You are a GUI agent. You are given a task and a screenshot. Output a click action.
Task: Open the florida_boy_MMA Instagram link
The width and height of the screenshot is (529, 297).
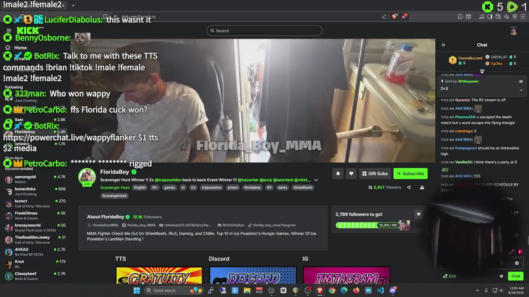(139, 225)
